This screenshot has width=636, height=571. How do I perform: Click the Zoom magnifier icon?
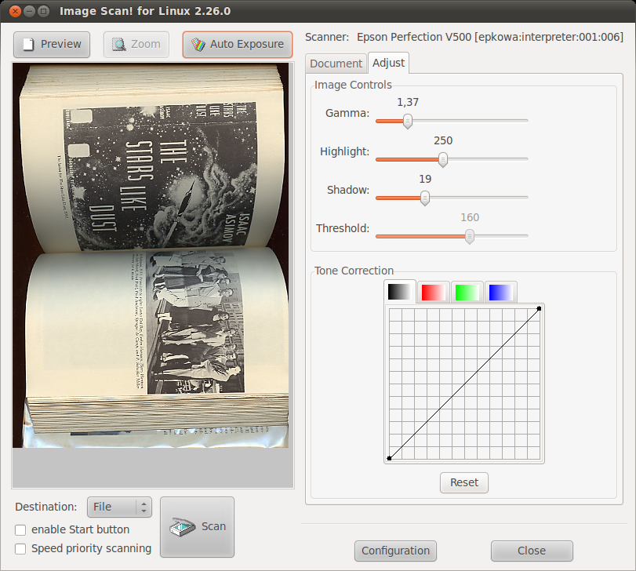tap(119, 44)
